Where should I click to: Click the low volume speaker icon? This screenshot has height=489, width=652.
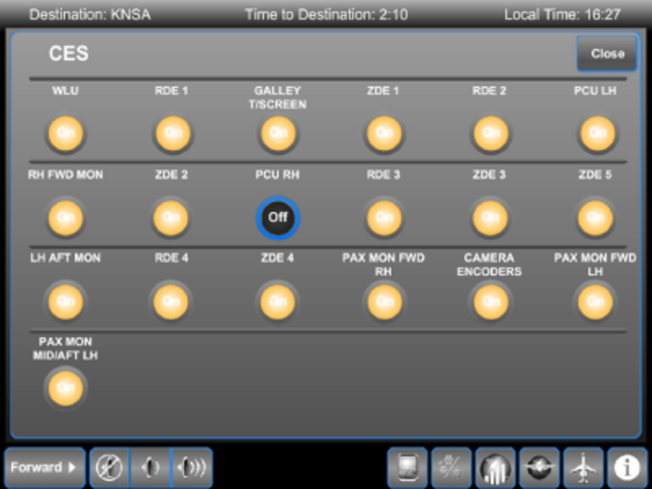151,468
